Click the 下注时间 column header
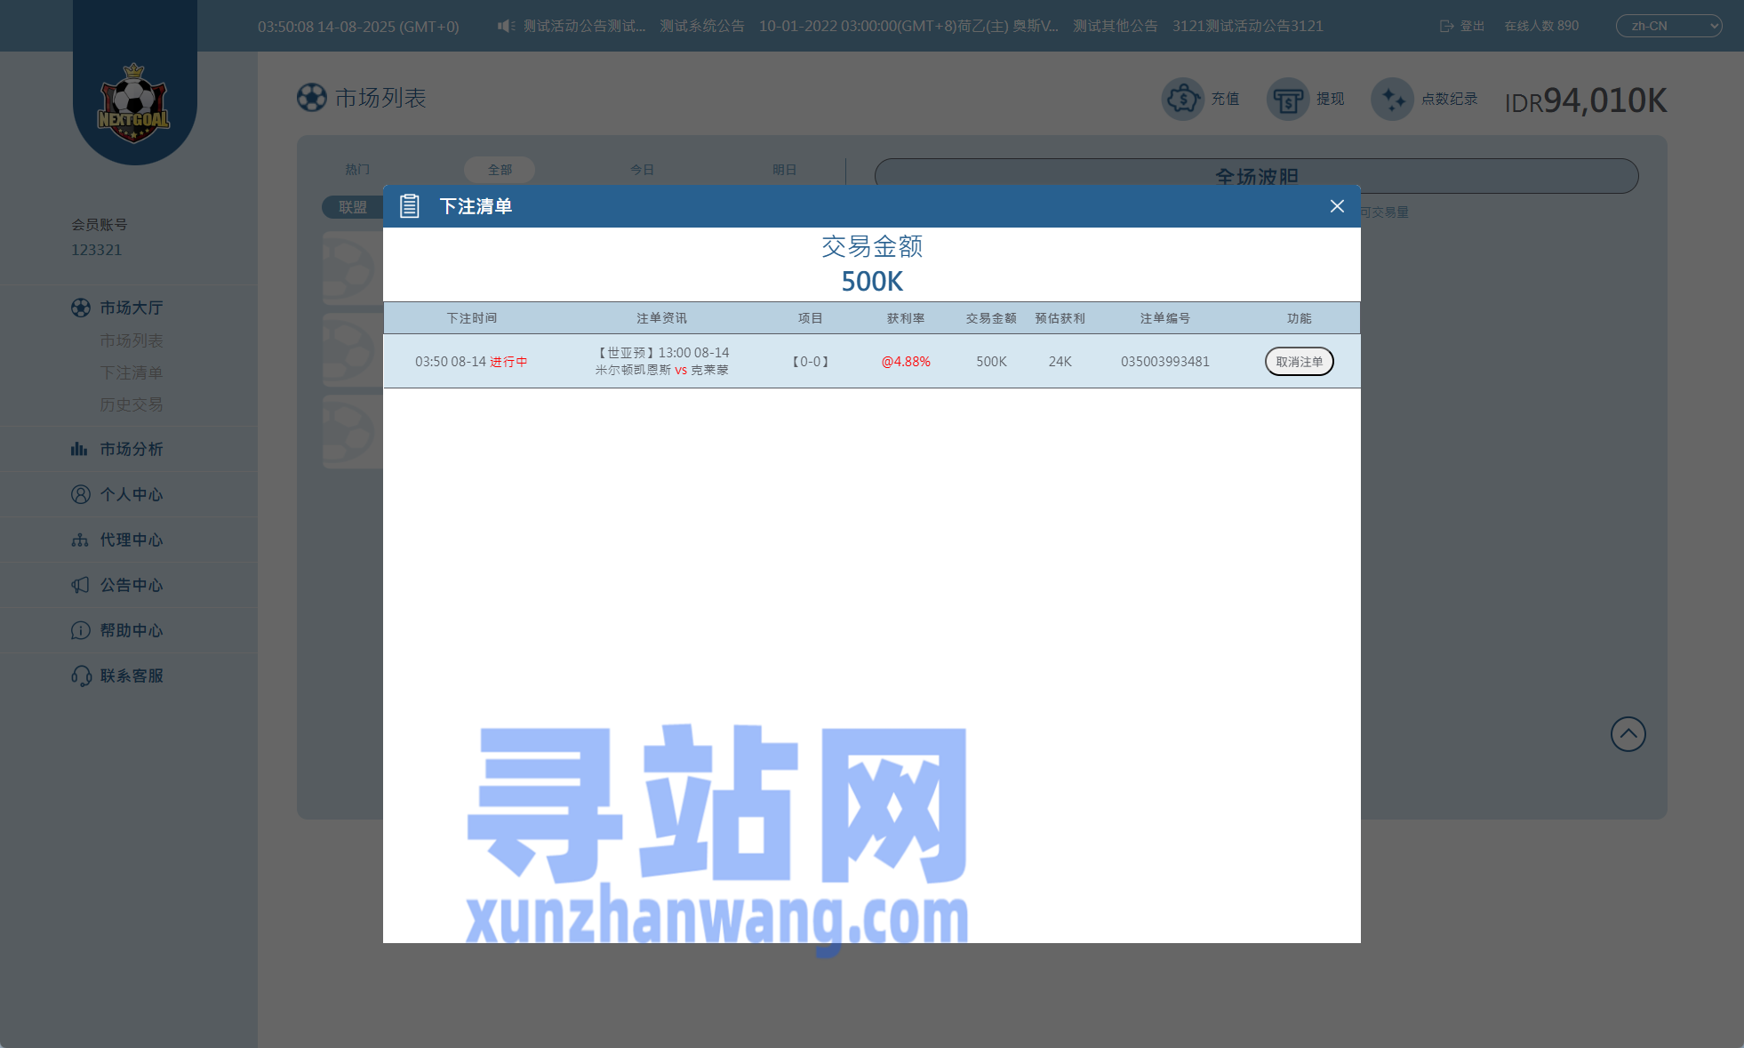1744x1048 pixels. [471, 318]
